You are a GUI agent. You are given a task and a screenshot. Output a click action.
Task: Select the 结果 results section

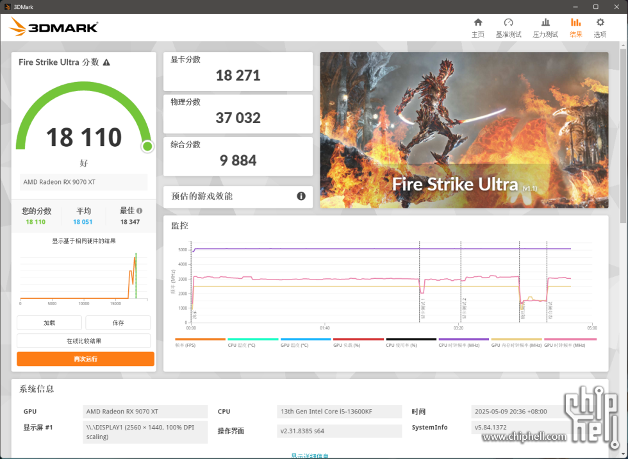coord(575,28)
